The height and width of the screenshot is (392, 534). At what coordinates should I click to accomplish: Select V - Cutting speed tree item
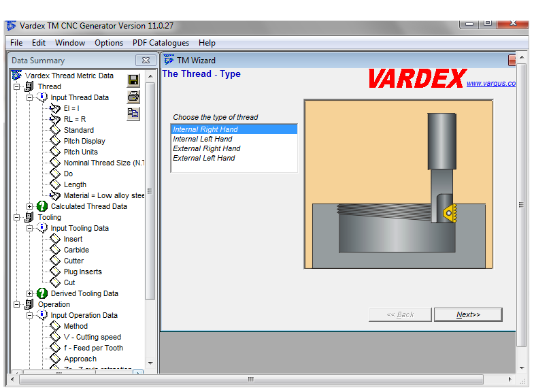click(93, 337)
